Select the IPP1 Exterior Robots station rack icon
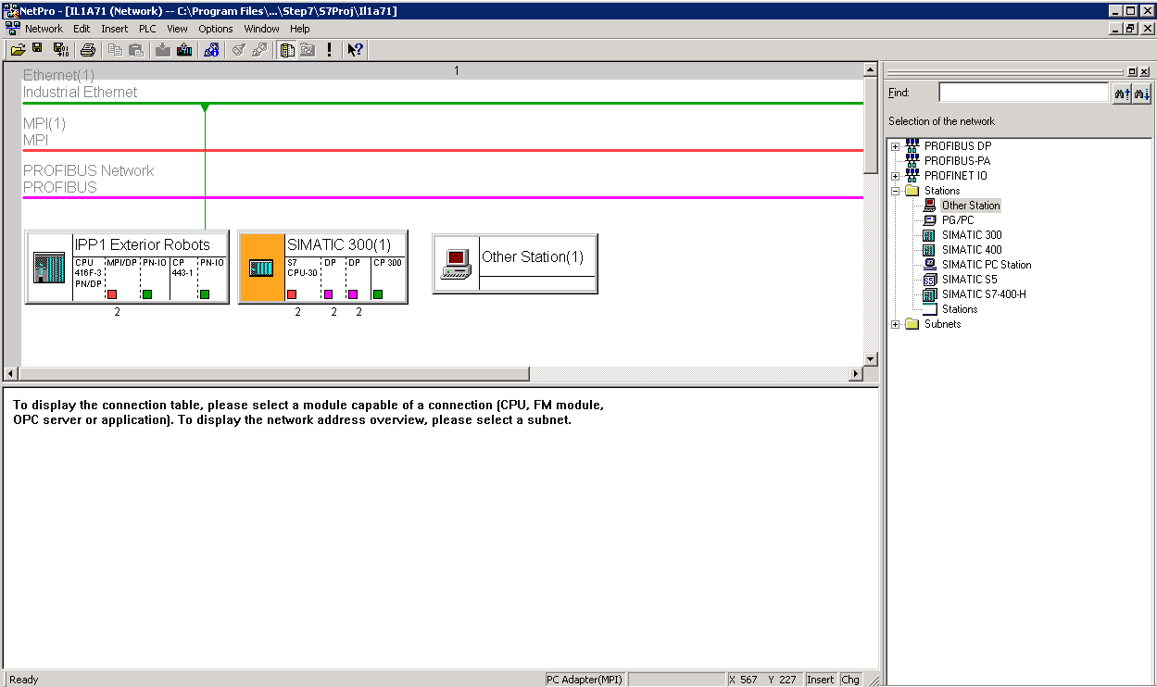 point(49,268)
